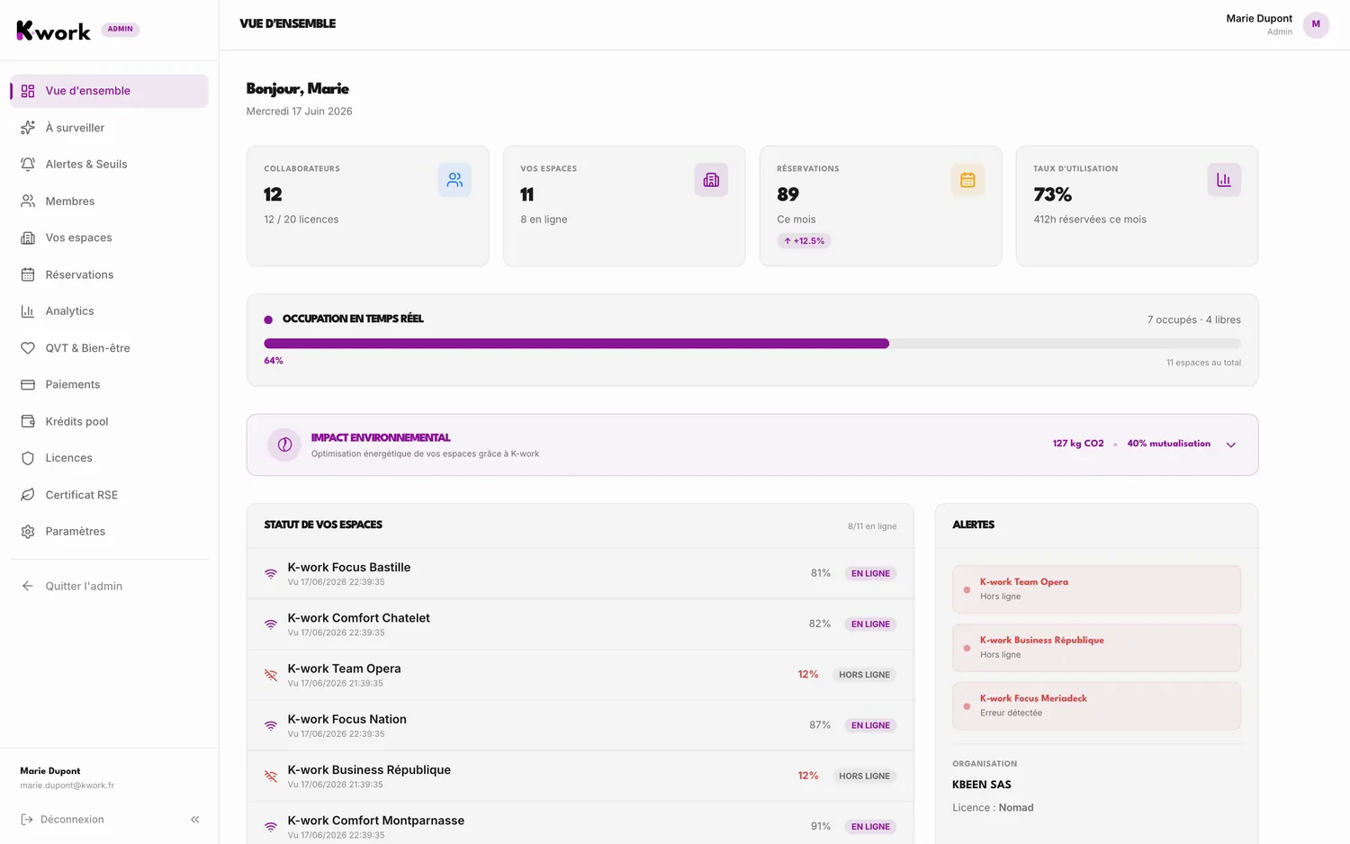Click the Vos espaces card building icon
This screenshot has height=844, width=1350.
(x=711, y=180)
